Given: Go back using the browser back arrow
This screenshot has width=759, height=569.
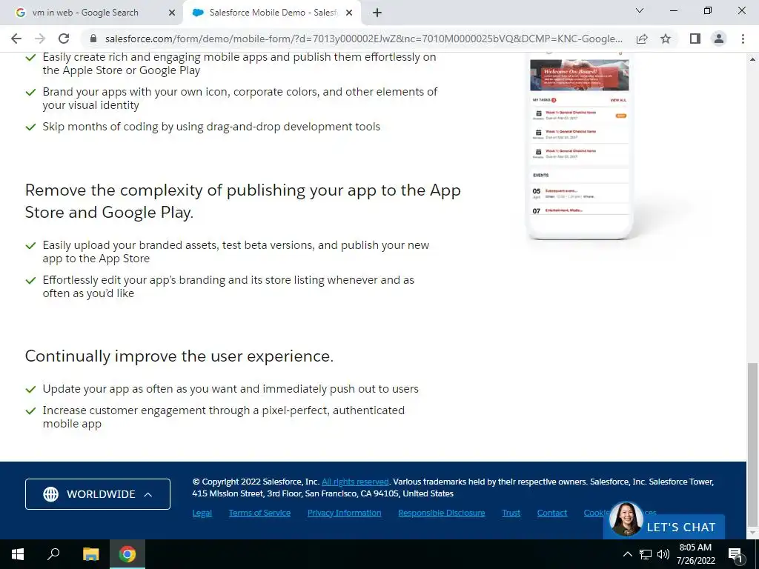Looking at the screenshot, I should 16,39.
